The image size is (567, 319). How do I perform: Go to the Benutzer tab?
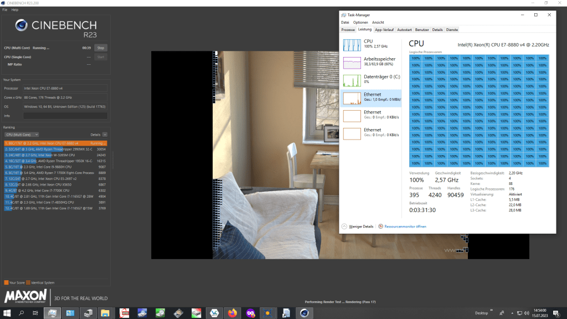[421, 30]
